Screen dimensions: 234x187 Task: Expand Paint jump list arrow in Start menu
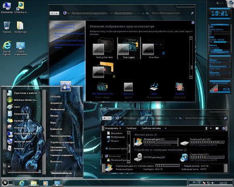40,107
